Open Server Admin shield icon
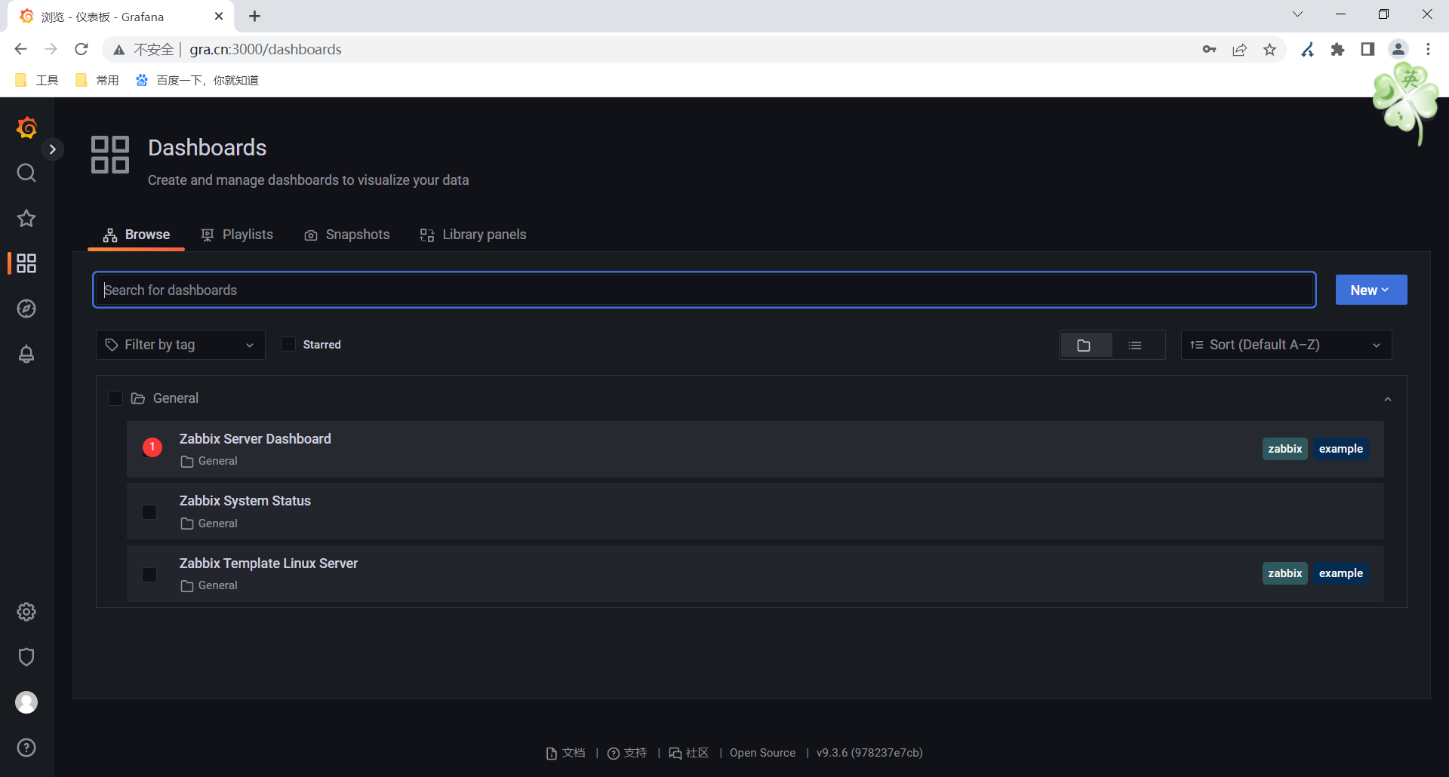Viewport: 1449px width, 777px height. click(26, 657)
